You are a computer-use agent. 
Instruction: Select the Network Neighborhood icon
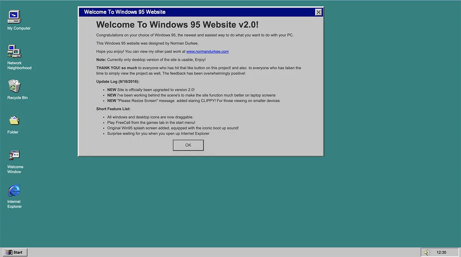point(15,51)
